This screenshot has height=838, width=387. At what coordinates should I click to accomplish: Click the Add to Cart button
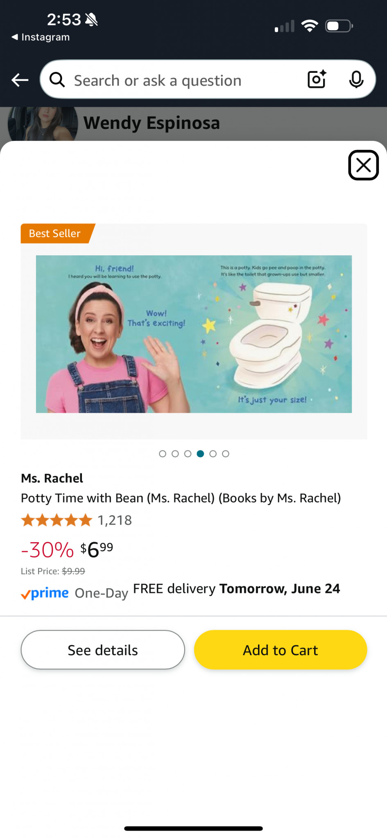[x=281, y=650]
